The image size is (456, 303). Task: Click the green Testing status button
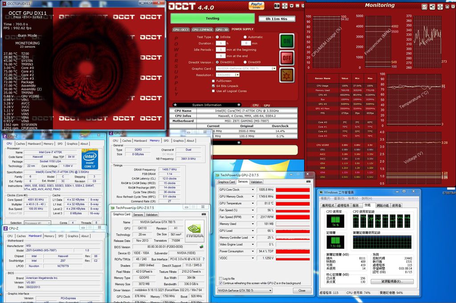click(x=212, y=18)
